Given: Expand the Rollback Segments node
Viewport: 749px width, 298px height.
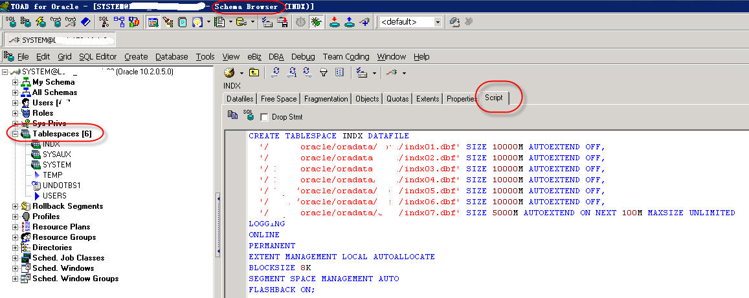Looking at the screenshot, I should click(x=16, y=206).
